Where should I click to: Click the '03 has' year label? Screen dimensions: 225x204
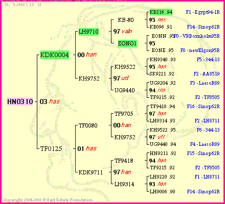[50, 101]
